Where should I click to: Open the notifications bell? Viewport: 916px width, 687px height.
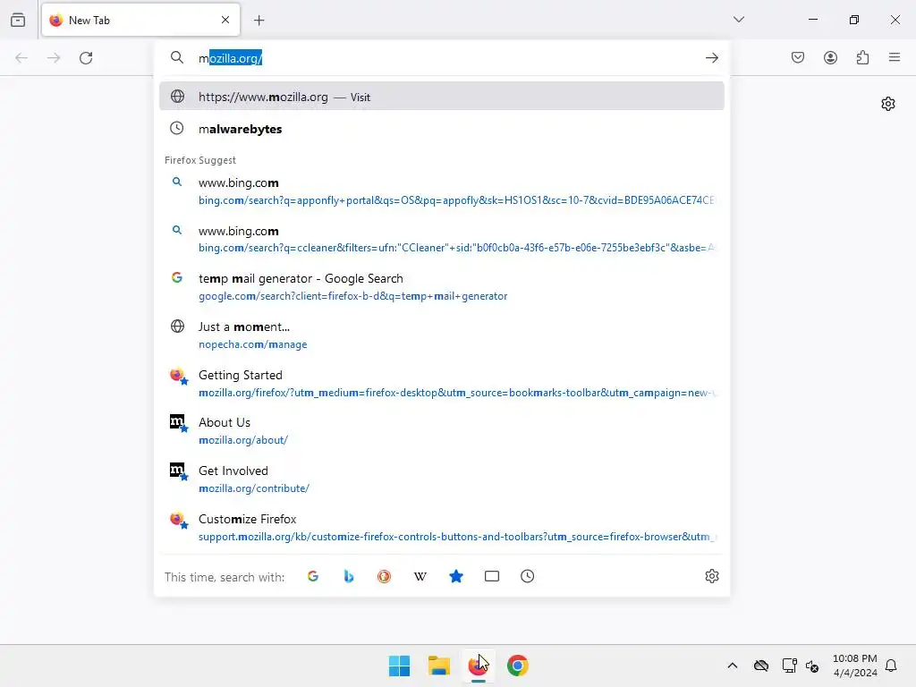891,666
